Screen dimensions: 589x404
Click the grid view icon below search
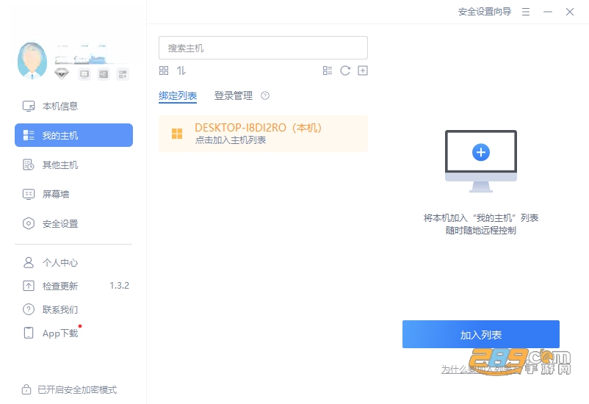164,71
